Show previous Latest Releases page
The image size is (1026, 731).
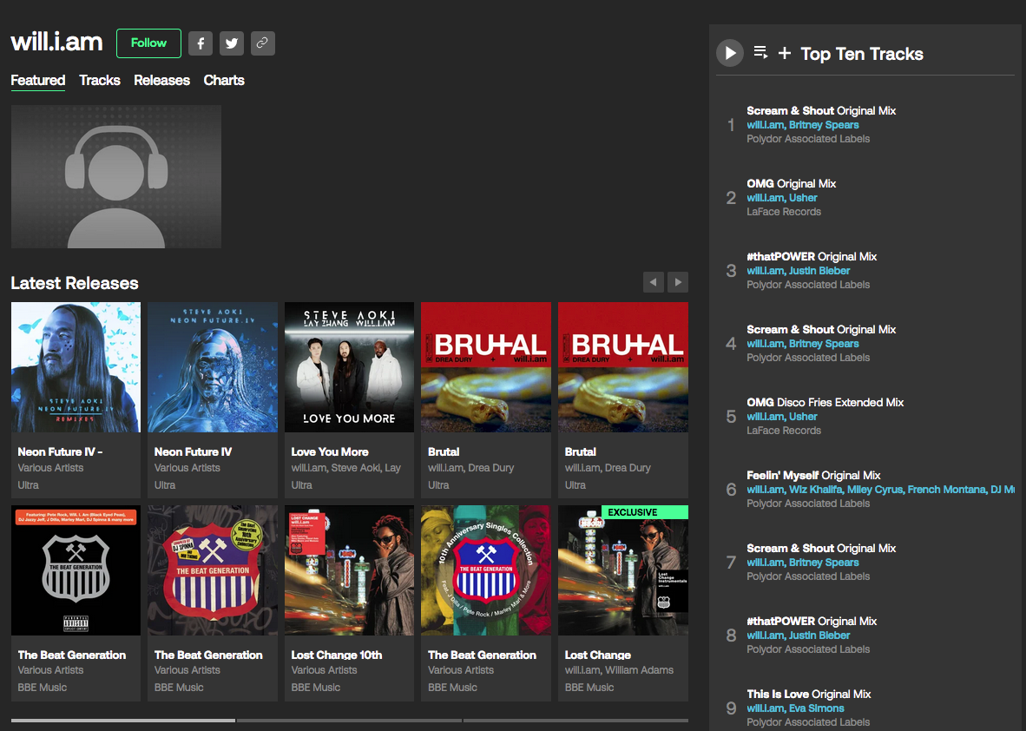653,282
